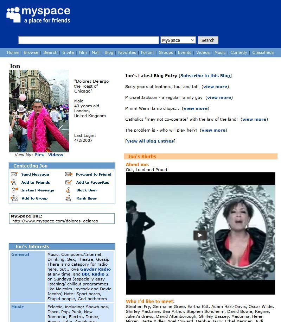Focus the top search text field
Viewport: 281px width, 322px height.
coord(89,40)
